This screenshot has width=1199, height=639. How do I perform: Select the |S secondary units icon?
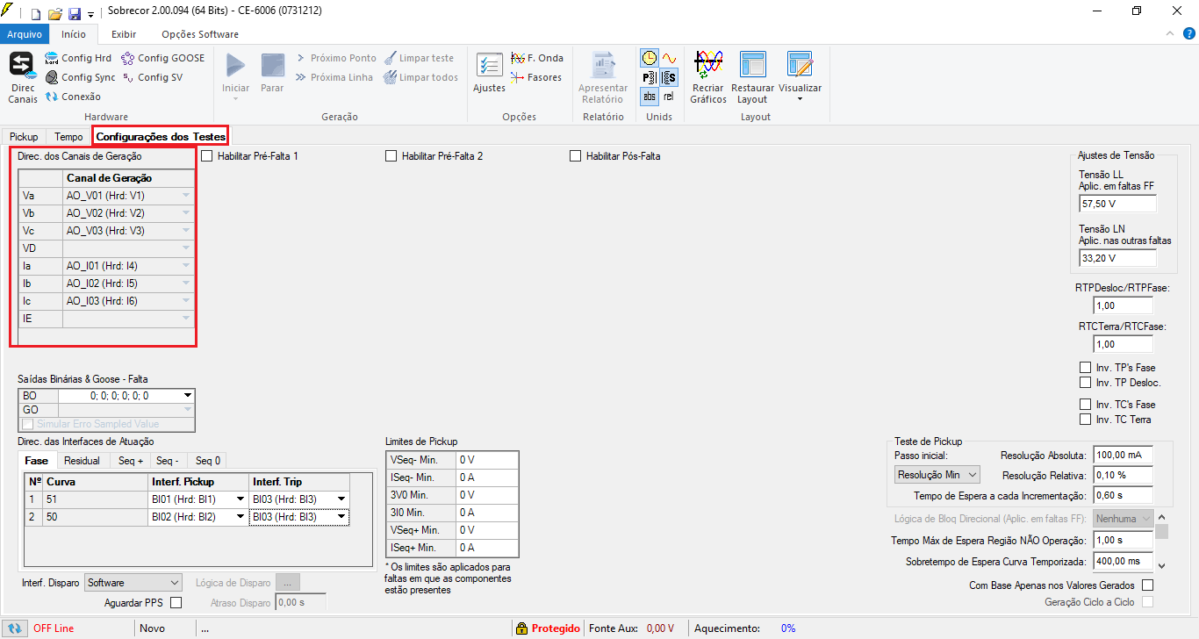[669, 77]
